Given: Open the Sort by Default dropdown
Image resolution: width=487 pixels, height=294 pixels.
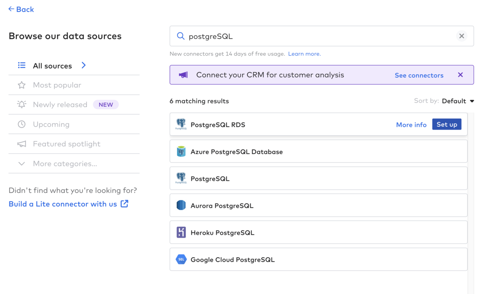Looking at the screenshot, I should pos(458,101).
